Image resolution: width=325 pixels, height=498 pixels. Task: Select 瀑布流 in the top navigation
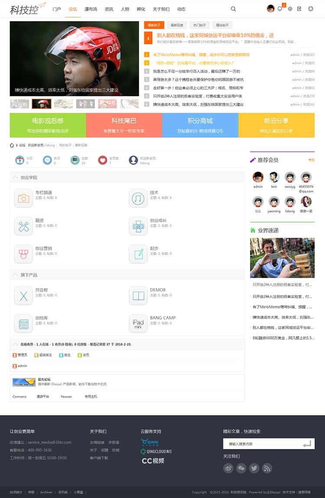click(91, 9)
